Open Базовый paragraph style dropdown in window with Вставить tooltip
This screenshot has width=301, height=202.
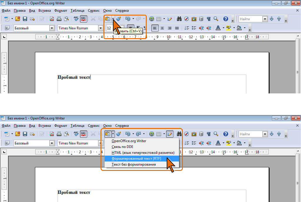pos(52,28)
